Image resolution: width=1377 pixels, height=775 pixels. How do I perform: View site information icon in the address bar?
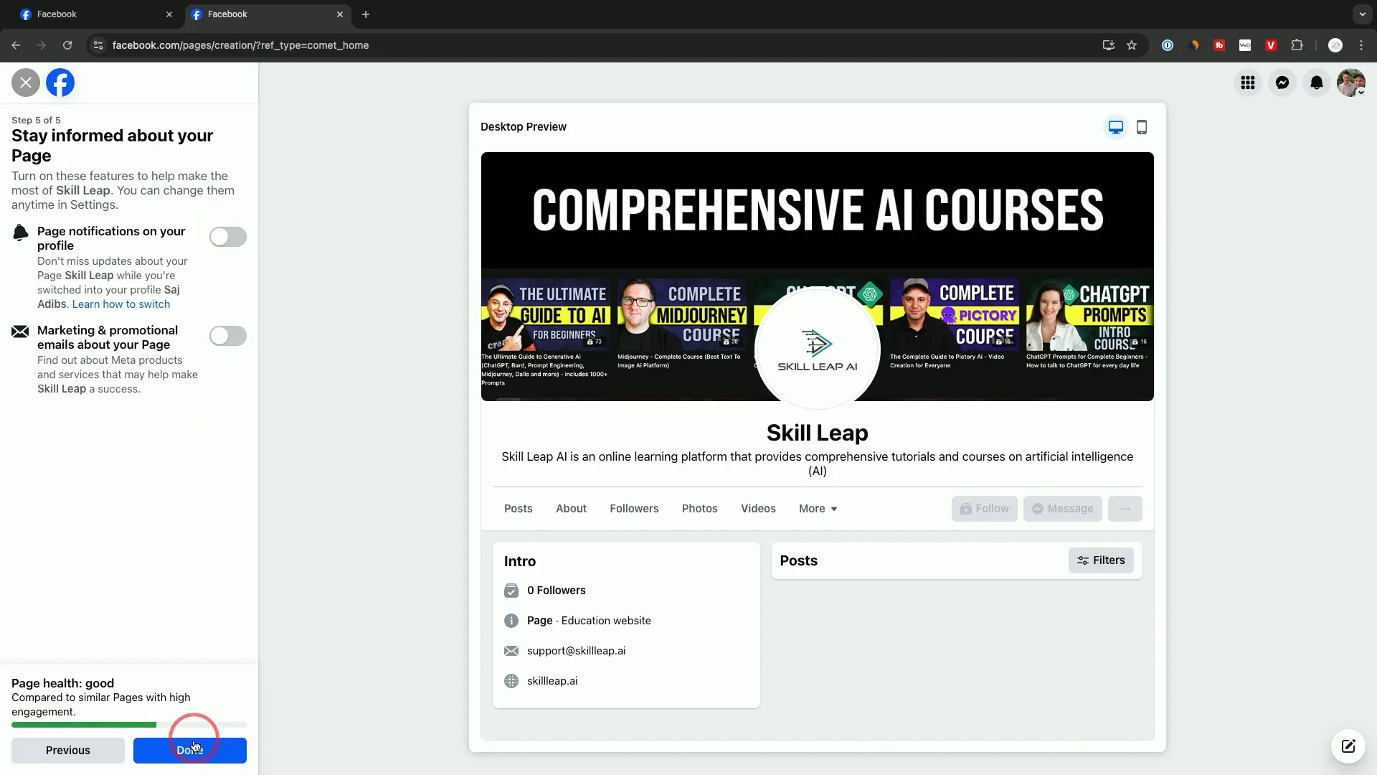coord(98,45)
